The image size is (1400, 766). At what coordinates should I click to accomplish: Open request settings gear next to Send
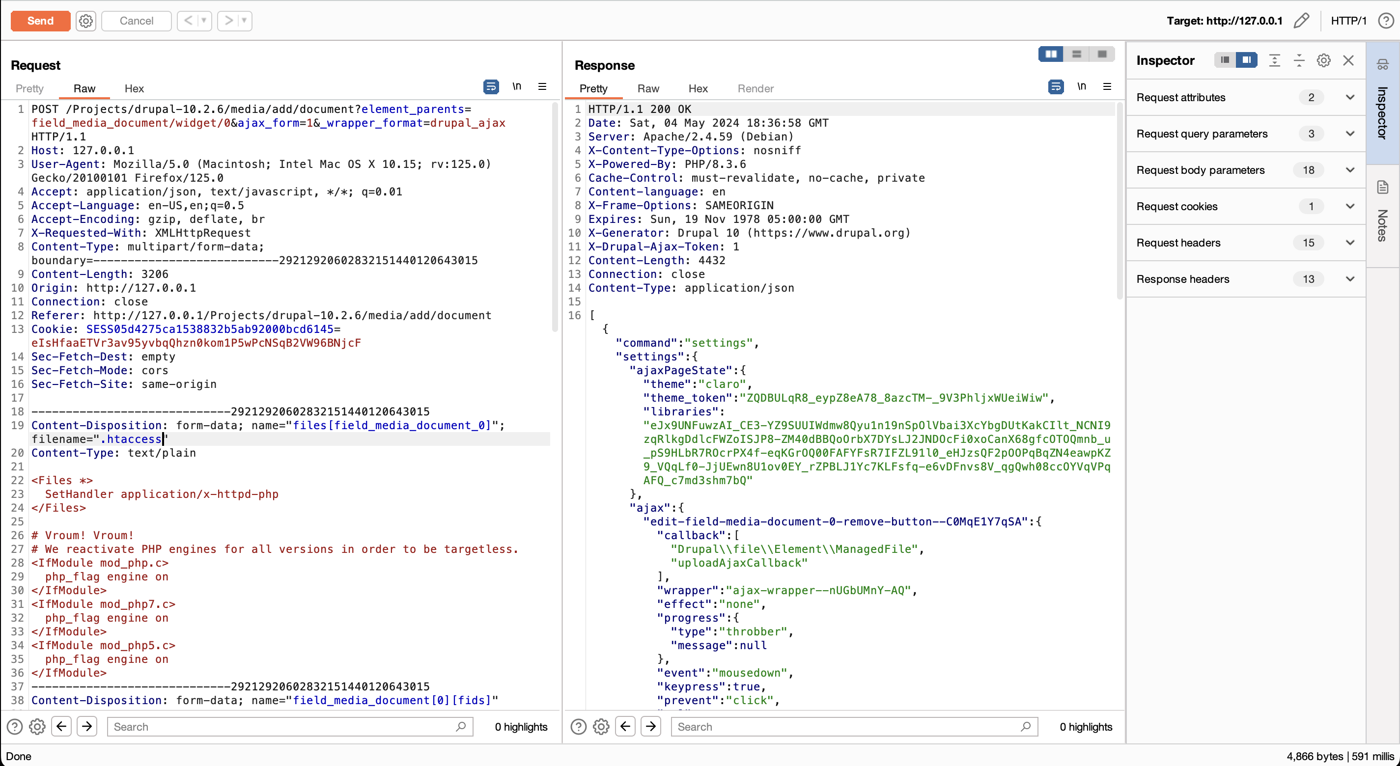click(85, 21)
